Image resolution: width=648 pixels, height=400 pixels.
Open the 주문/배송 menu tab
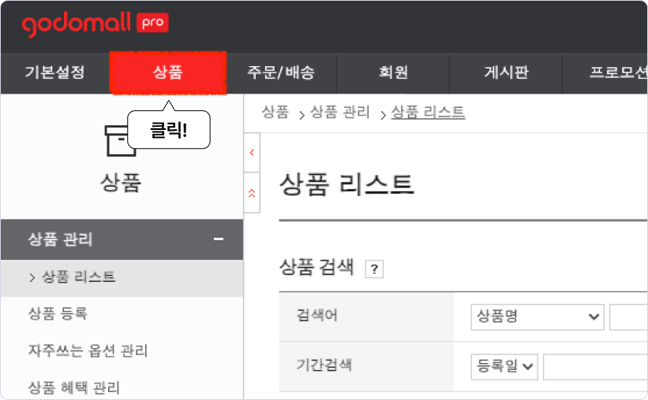281,72
